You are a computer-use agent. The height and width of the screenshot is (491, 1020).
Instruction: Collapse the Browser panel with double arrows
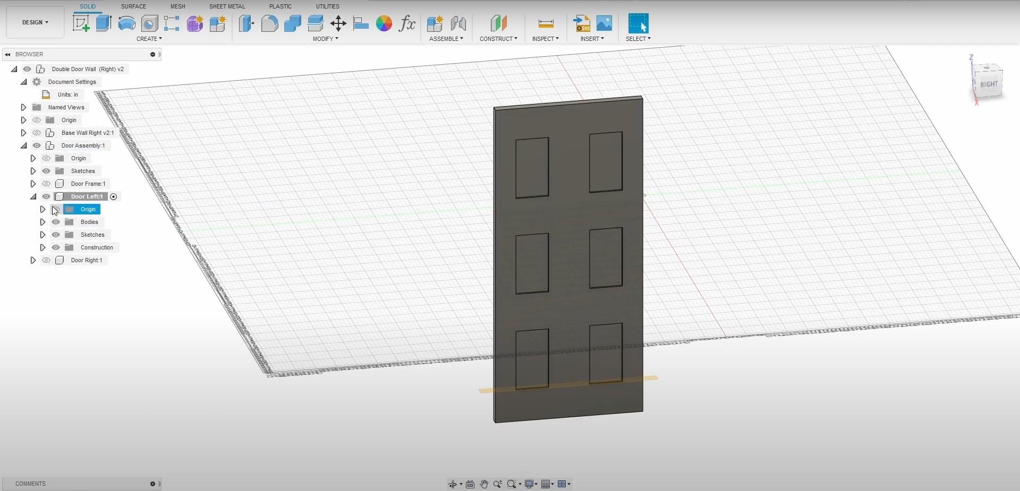click(7, 54)
